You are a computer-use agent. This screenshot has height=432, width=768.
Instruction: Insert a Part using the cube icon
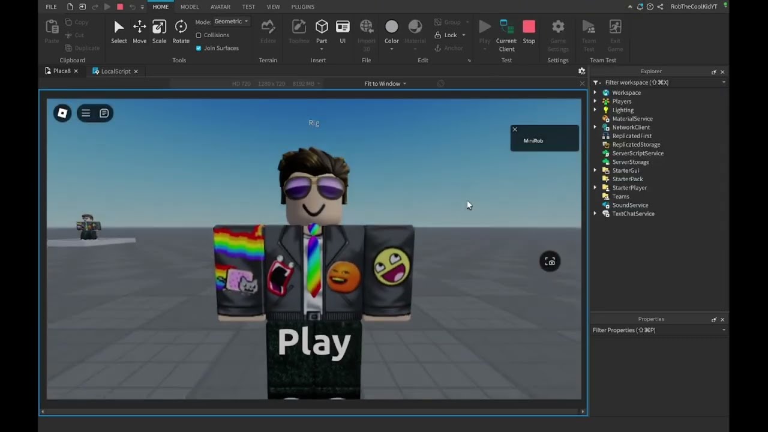[322, 27]
